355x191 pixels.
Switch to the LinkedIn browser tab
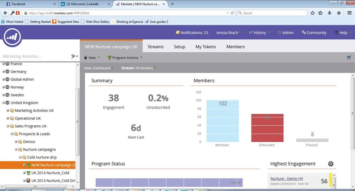[x=85, y=4]
